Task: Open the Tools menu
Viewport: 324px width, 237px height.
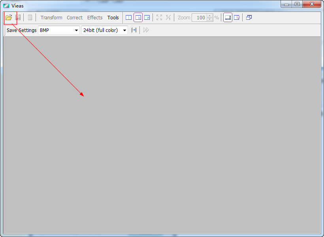Action: tap(113, 17)
